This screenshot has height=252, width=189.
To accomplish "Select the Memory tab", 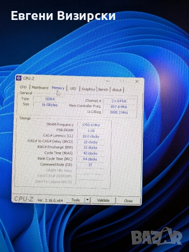I will (58, 88).
